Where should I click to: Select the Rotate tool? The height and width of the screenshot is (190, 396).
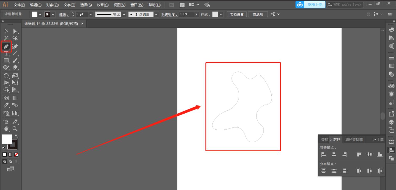(x=6, y=76)
